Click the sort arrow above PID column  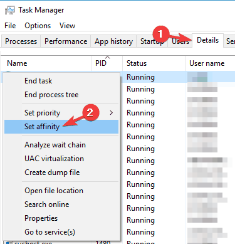click(108, 57)
